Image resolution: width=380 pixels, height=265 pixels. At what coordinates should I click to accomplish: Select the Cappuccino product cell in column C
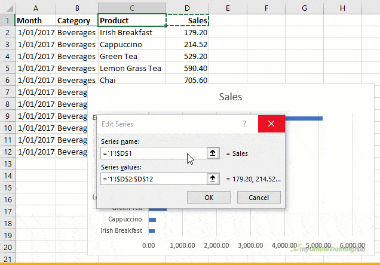pyautogui.click(x=132, y=44)
